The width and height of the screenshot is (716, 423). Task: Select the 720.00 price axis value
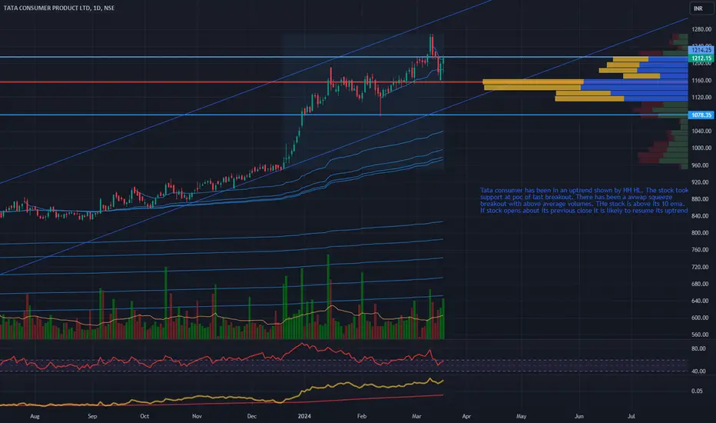coord(701,267)
